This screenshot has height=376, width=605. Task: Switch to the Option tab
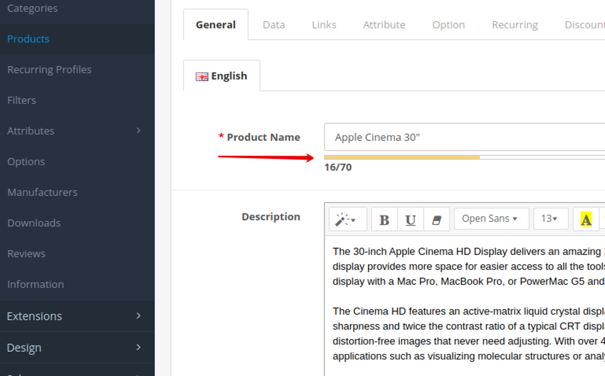tap(448, 24)
